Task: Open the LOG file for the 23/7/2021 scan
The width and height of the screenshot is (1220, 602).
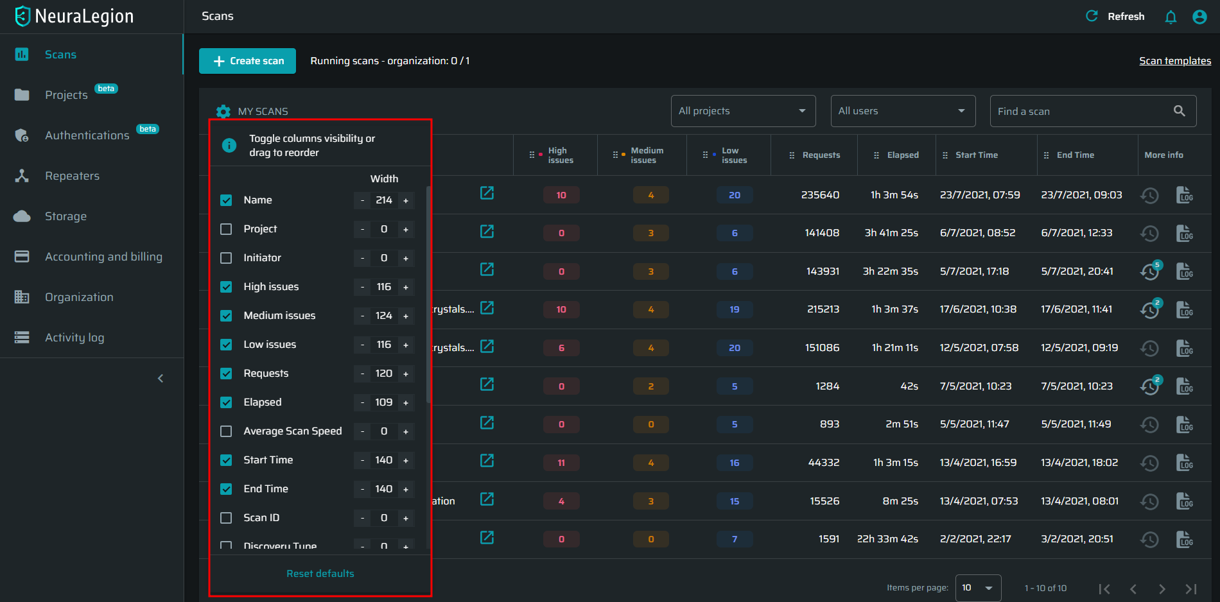Action: point(1185,194)
